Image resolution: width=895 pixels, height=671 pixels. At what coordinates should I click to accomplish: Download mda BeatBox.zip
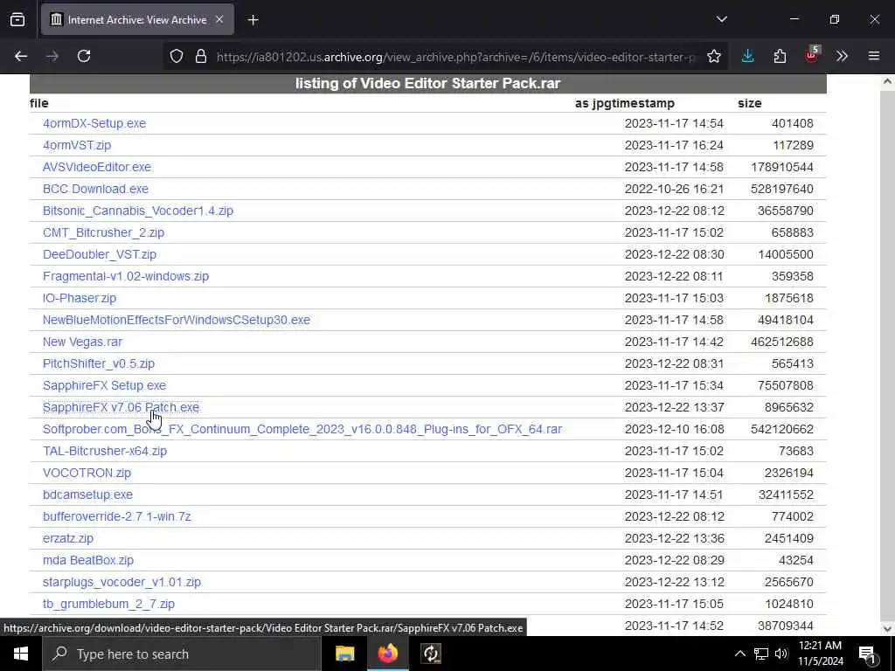pyautogui.click(x=88, y=560)
